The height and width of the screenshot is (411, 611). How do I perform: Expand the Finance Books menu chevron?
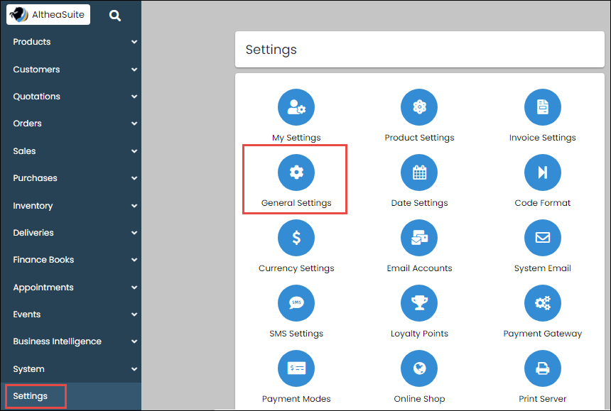pyautogui.click(x=134, y=260)
